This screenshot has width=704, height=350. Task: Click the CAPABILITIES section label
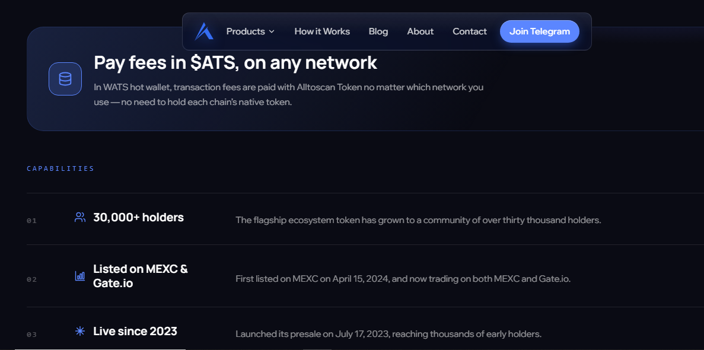(60, 168)
